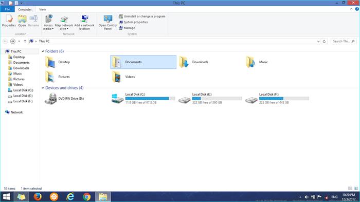The height and width of the screenshot is (202, 360).
Task: Click the Local Disk (C:) usage bar
Action: pyautogui.click(x=150, y=99)
